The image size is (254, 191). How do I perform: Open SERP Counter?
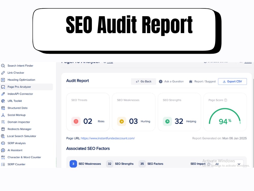(x=17, y=164)
